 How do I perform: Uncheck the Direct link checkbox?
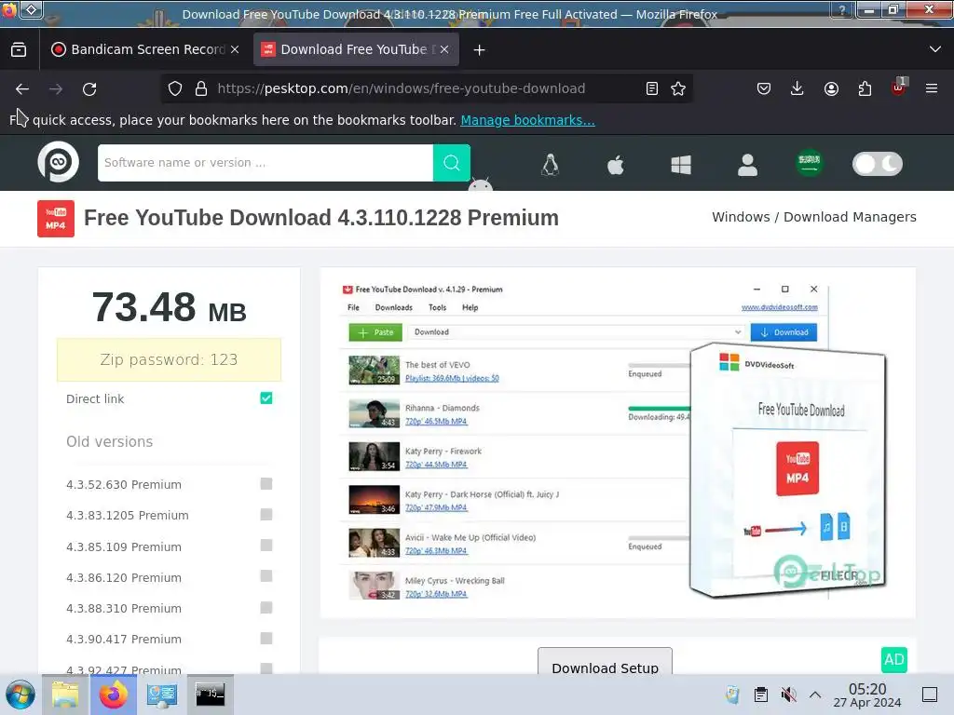coord(266,398)
